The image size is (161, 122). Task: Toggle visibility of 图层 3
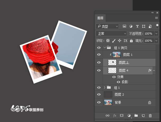pos(99,62)
